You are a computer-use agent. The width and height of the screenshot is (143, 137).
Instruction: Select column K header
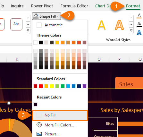[17, 59]
